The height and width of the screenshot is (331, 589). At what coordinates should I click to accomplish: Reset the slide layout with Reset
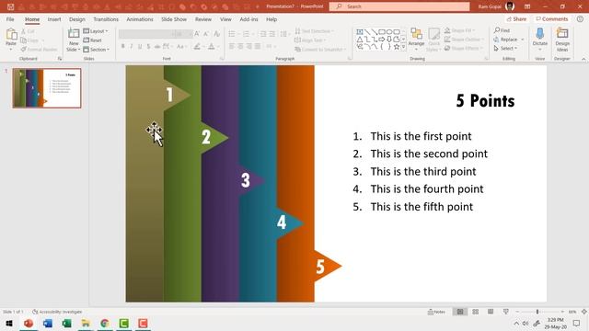coord(92,40)
